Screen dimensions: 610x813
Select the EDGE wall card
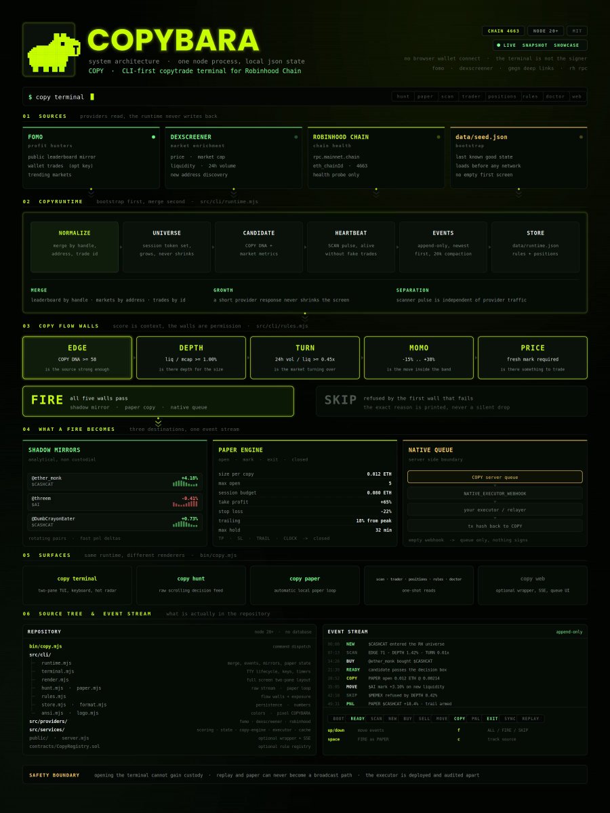pyautogui.click(x=77, y=358)
